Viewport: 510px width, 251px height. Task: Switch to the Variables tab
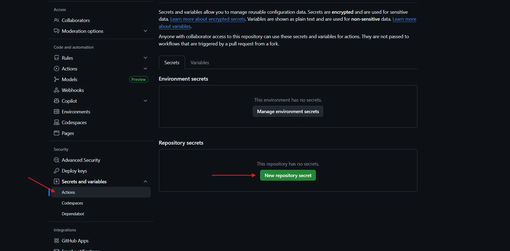[x=200, y=63]
